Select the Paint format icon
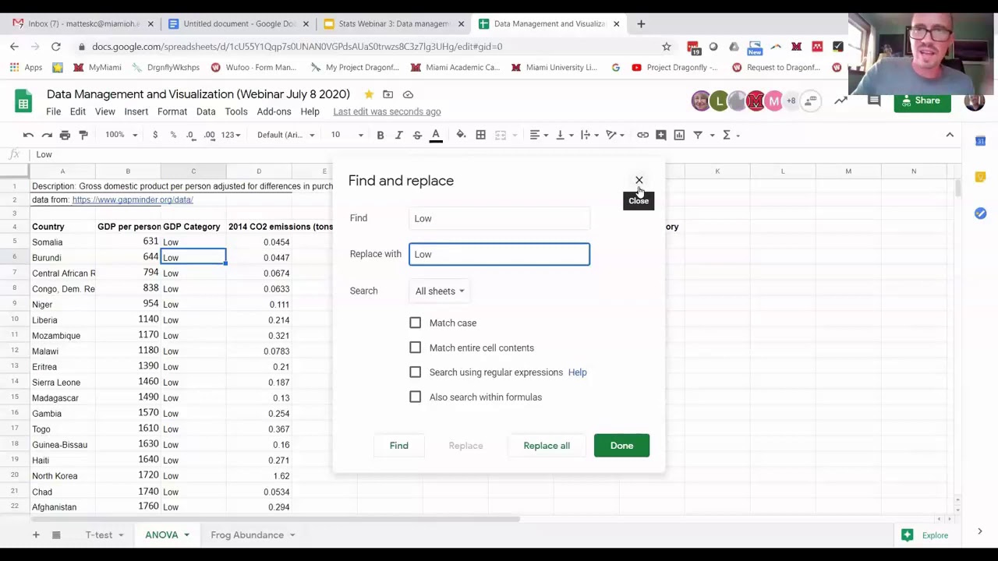The image size is (998, 561). (83, 135)
